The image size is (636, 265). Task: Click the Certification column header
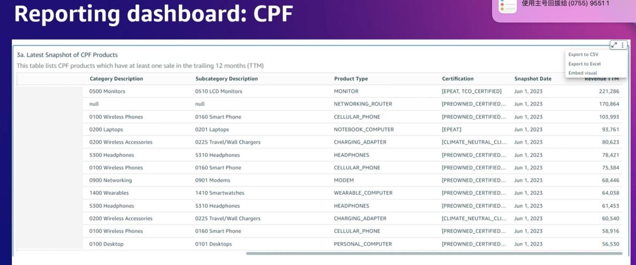[x=457, y=79]
